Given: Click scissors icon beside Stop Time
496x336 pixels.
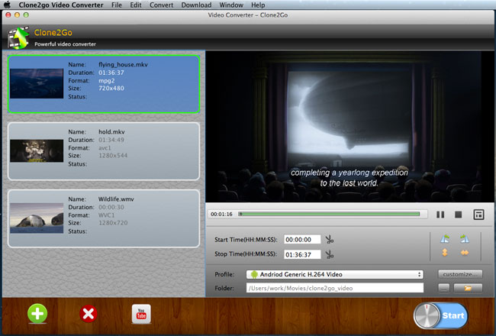Looking at the screenshot, I should point(330,254).
